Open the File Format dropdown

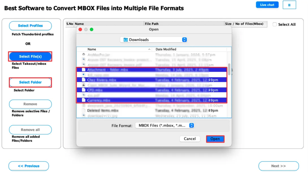165,125
